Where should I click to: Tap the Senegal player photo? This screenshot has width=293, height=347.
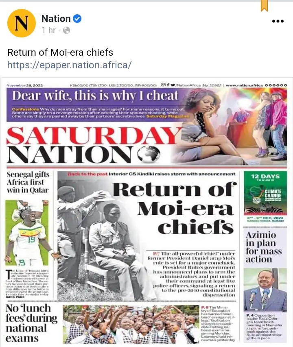click(27, 233)
